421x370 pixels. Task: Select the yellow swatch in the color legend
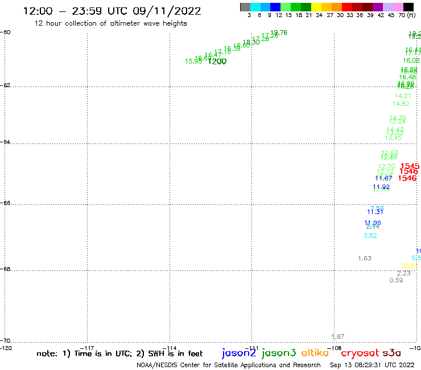[x=316, y=7]
